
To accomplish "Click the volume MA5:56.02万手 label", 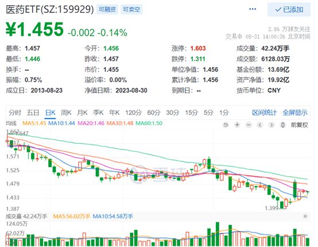I will (x=71, y=217).
